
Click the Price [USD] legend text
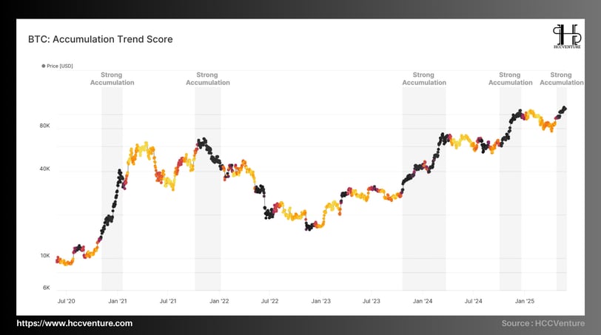click(x=60, y=66)
